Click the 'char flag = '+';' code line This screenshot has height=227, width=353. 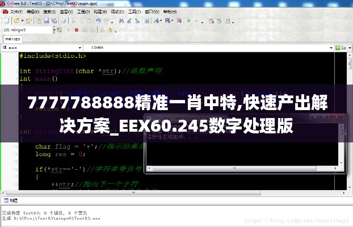[x=66, y=146]
